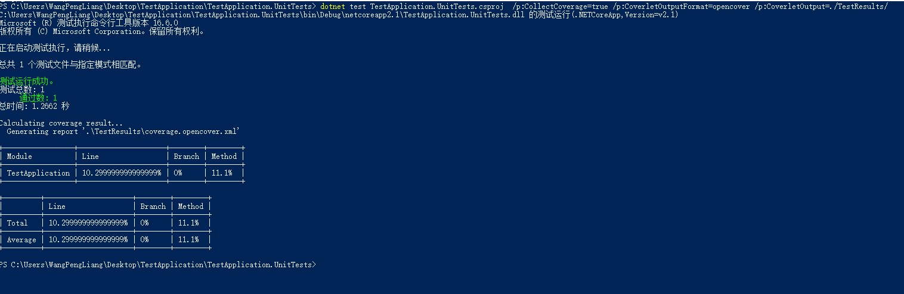The image size is (904, 294).
Task: Click the Calculating coverage result line
Action: click(x=61, y=123)
